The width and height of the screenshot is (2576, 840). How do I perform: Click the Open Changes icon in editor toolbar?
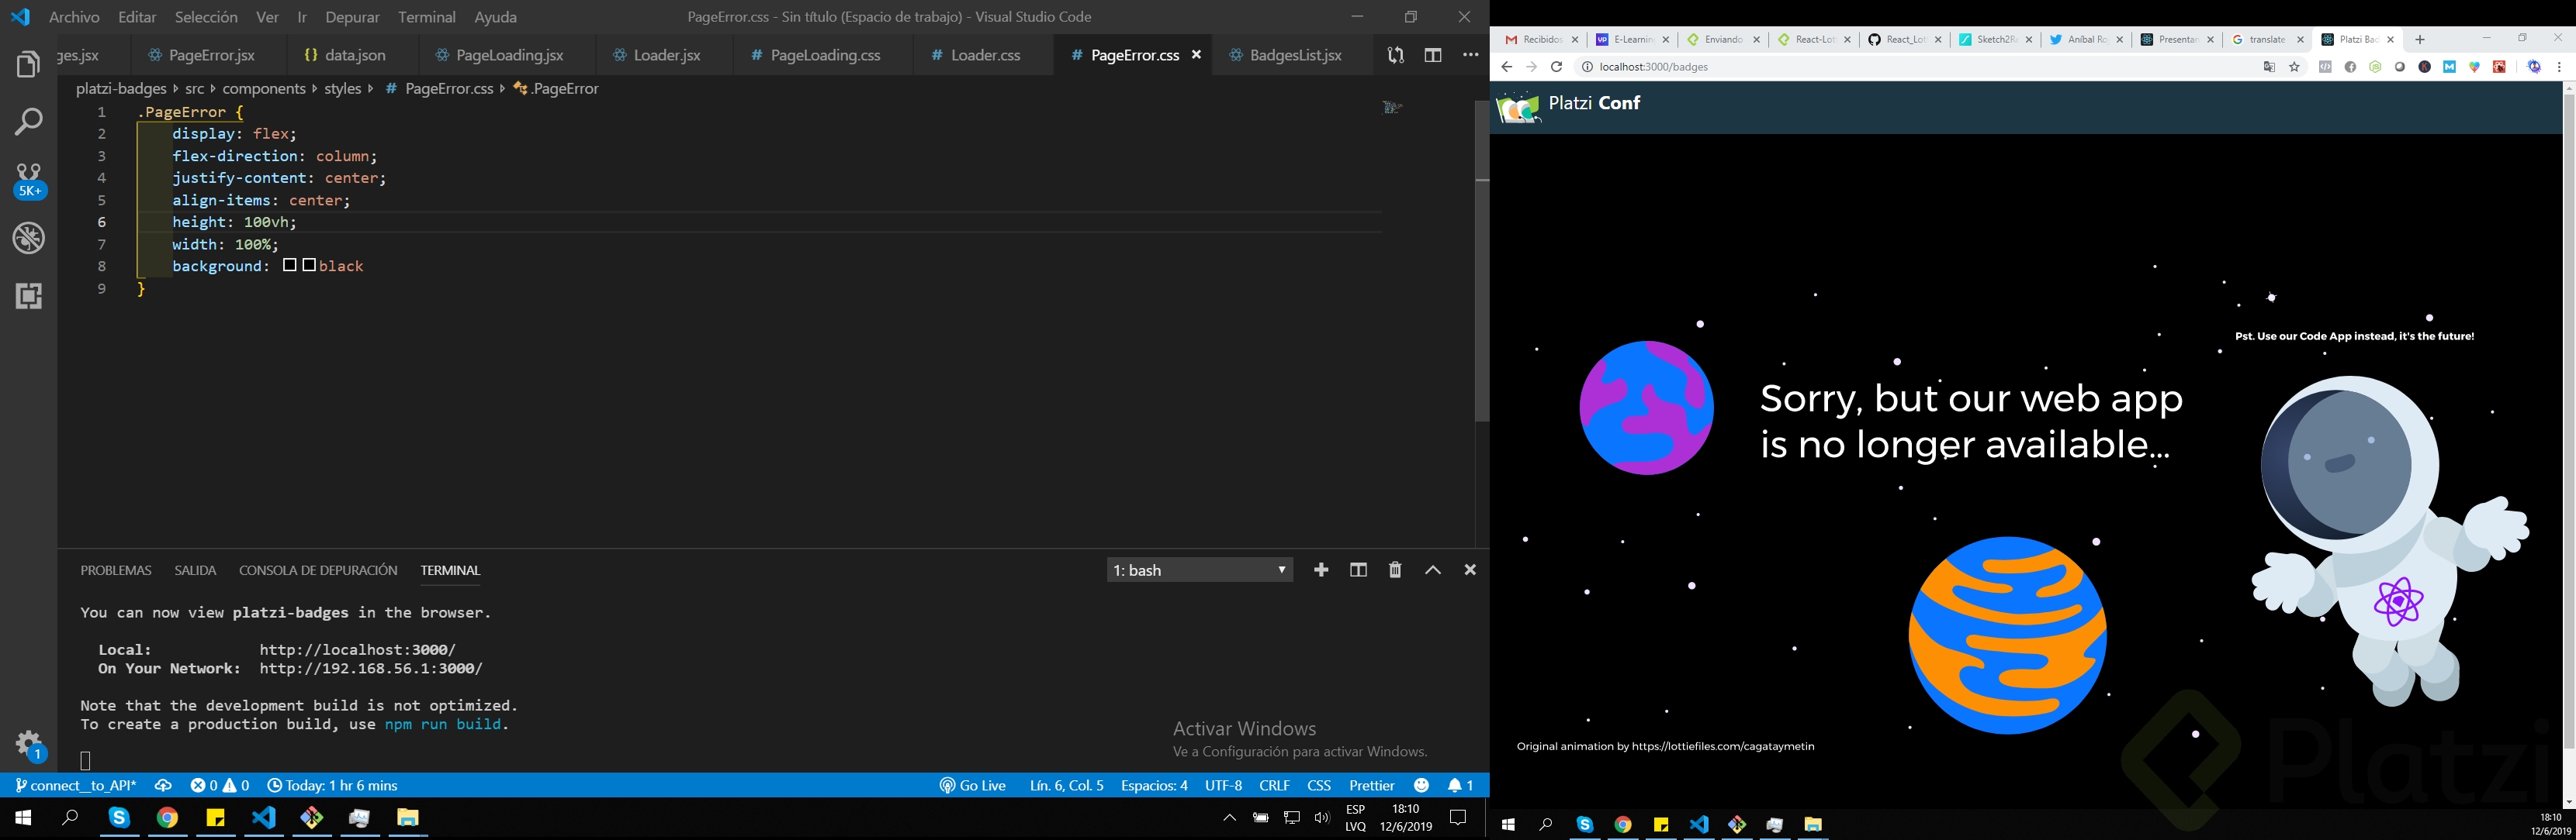pos(1395,56)
